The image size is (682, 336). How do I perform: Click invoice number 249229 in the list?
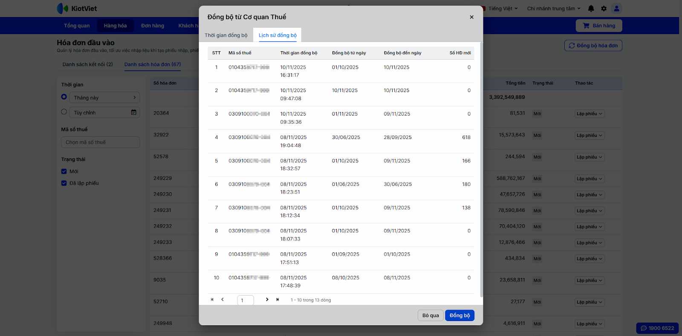163,178
